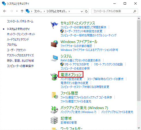Click バッテリ設定の変更 link
141x130 pixels.
point(71,79)
